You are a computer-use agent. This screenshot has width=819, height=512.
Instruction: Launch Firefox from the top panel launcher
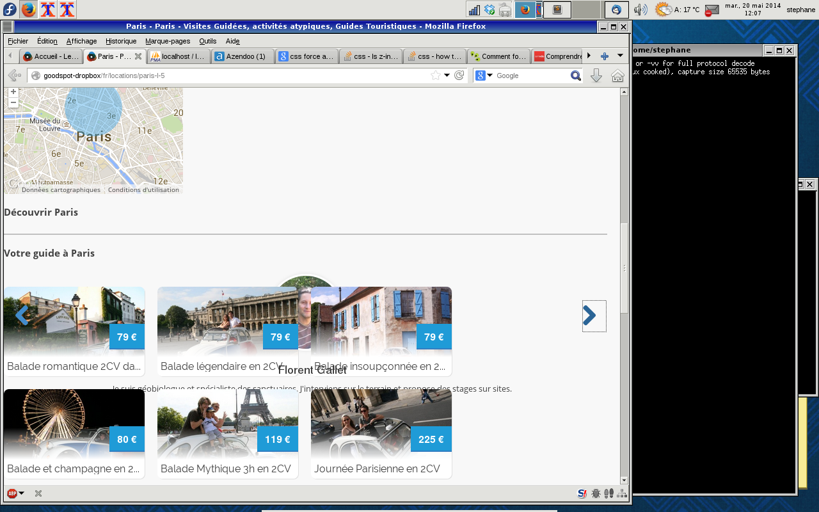click(x=28, y=10)
